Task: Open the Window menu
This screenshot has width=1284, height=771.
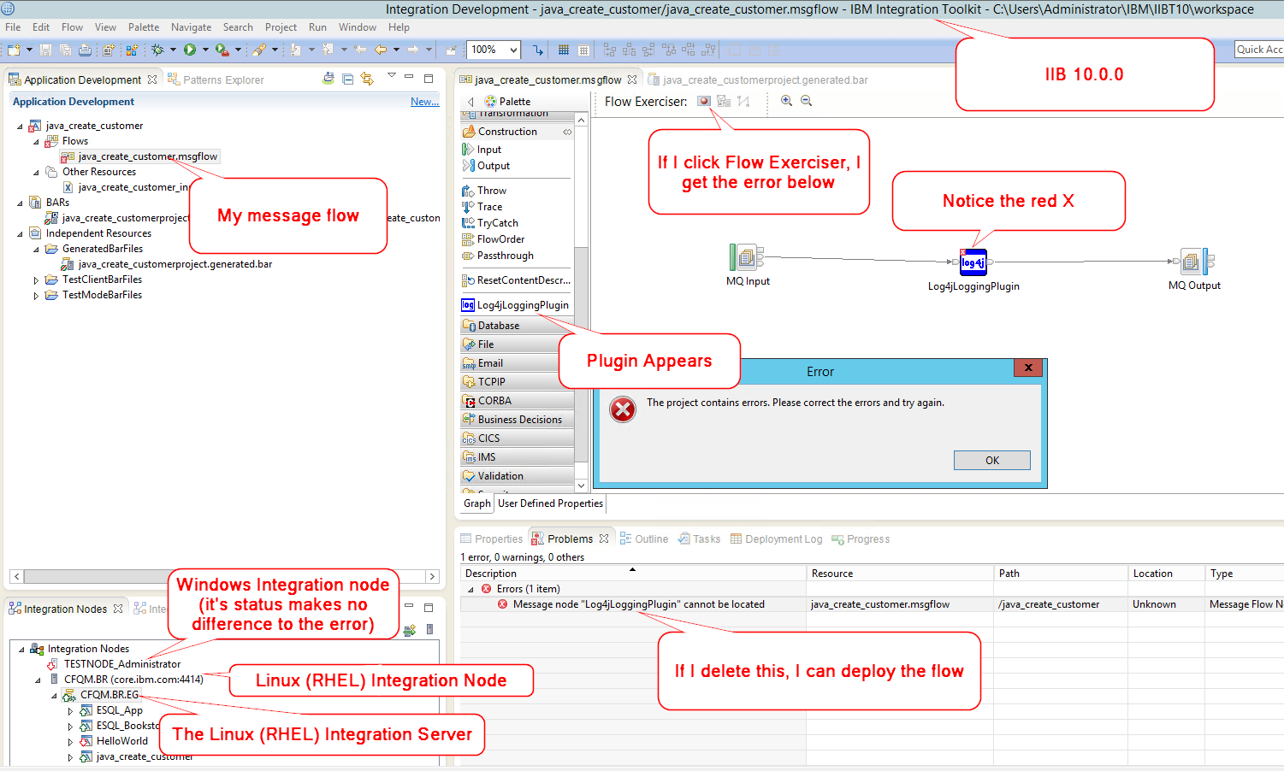Action: pyautogui.click(x=357, y=27)
